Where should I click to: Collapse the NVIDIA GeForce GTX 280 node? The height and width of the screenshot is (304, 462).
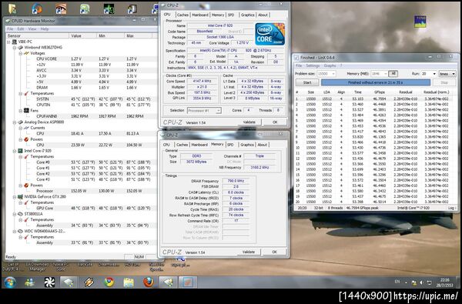[x=14, y=197]
